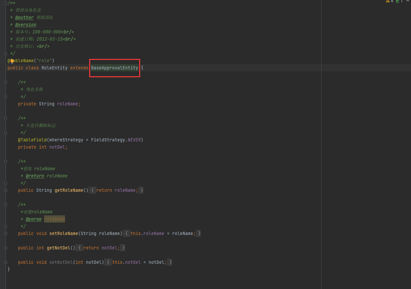Viewport: 411px width, 289px height.
Task: Collapse the 不允许删除标记 comment block
Action: (x=6, y=118)
